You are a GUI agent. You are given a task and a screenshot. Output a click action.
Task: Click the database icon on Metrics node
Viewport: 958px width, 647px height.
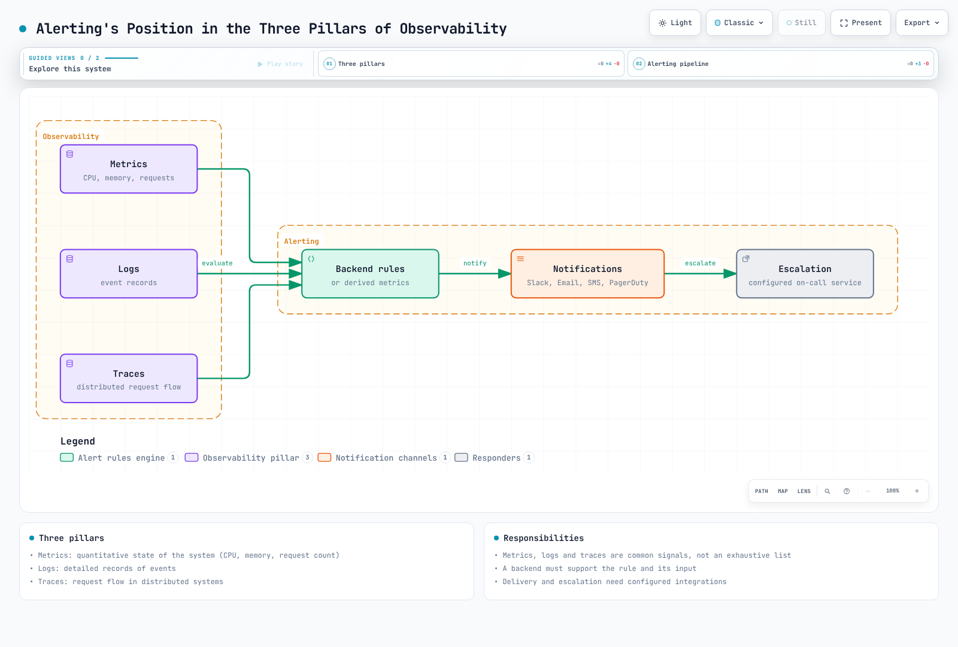click(x=69, y=154)
